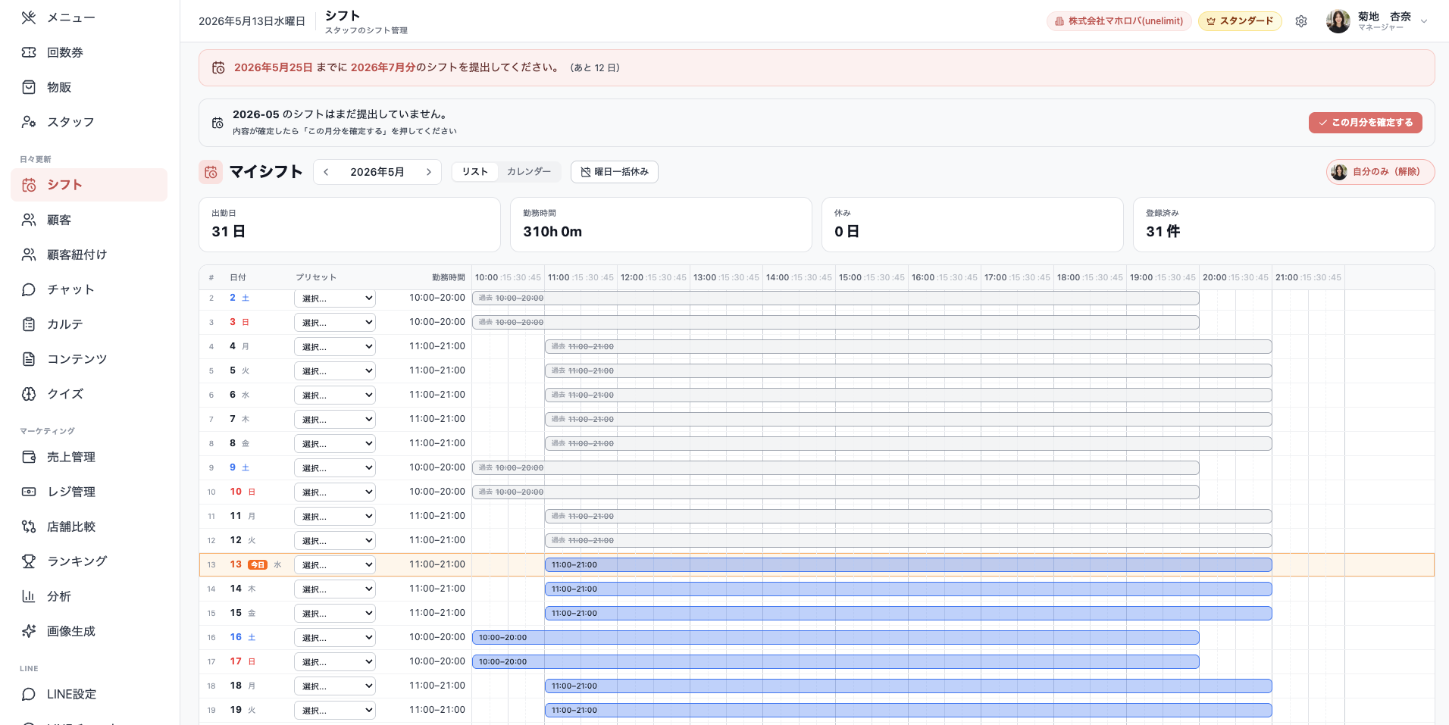Open レジ管理 page
Viewport: 1449px width, 725px height.
[x=89, y=492]
